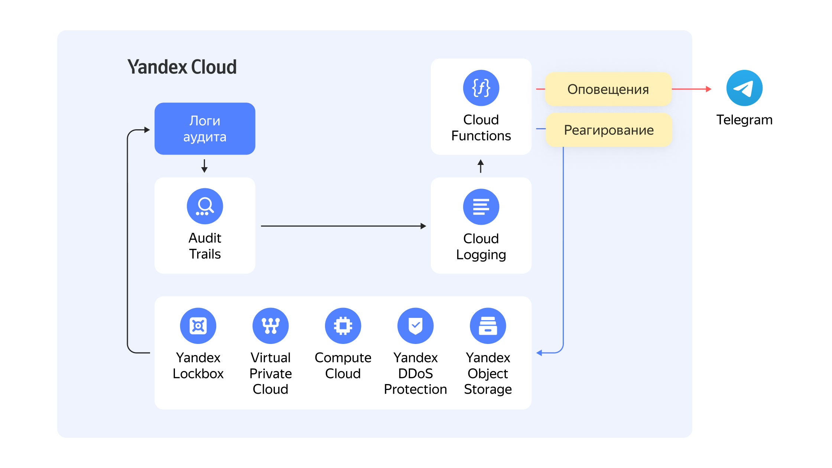Click the blue Логи аудита box
The width and height of the screenshot is (832, 468).
coord(205,129)
